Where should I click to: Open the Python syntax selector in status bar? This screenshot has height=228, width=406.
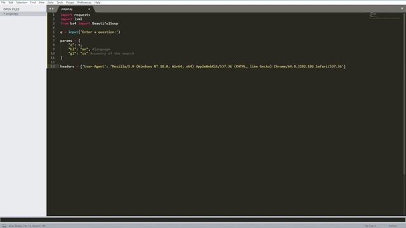point(393,225)
